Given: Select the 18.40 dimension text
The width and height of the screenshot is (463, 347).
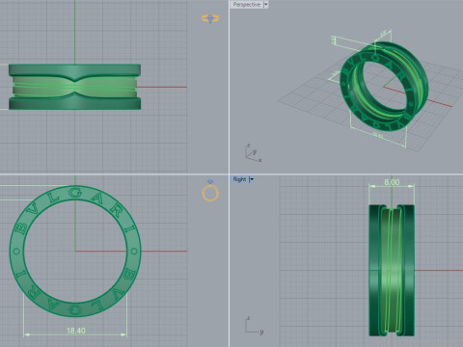Looking at the screenshot, I should (x=76, y=331).
